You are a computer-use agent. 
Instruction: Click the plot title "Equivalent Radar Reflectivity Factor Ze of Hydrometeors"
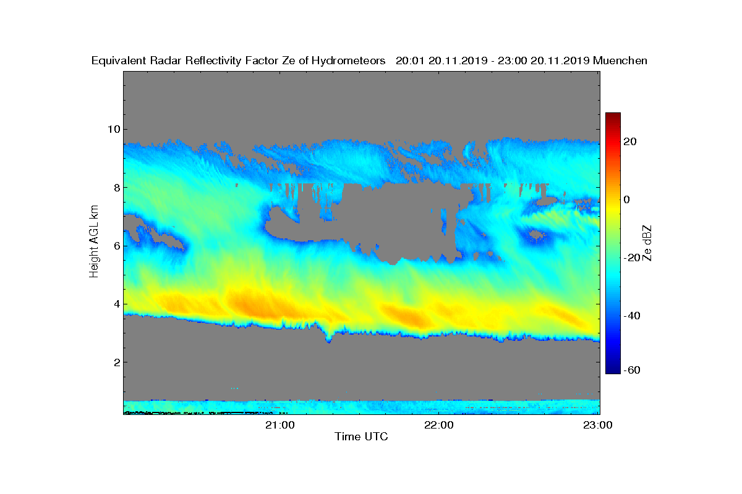pos(239,61)
